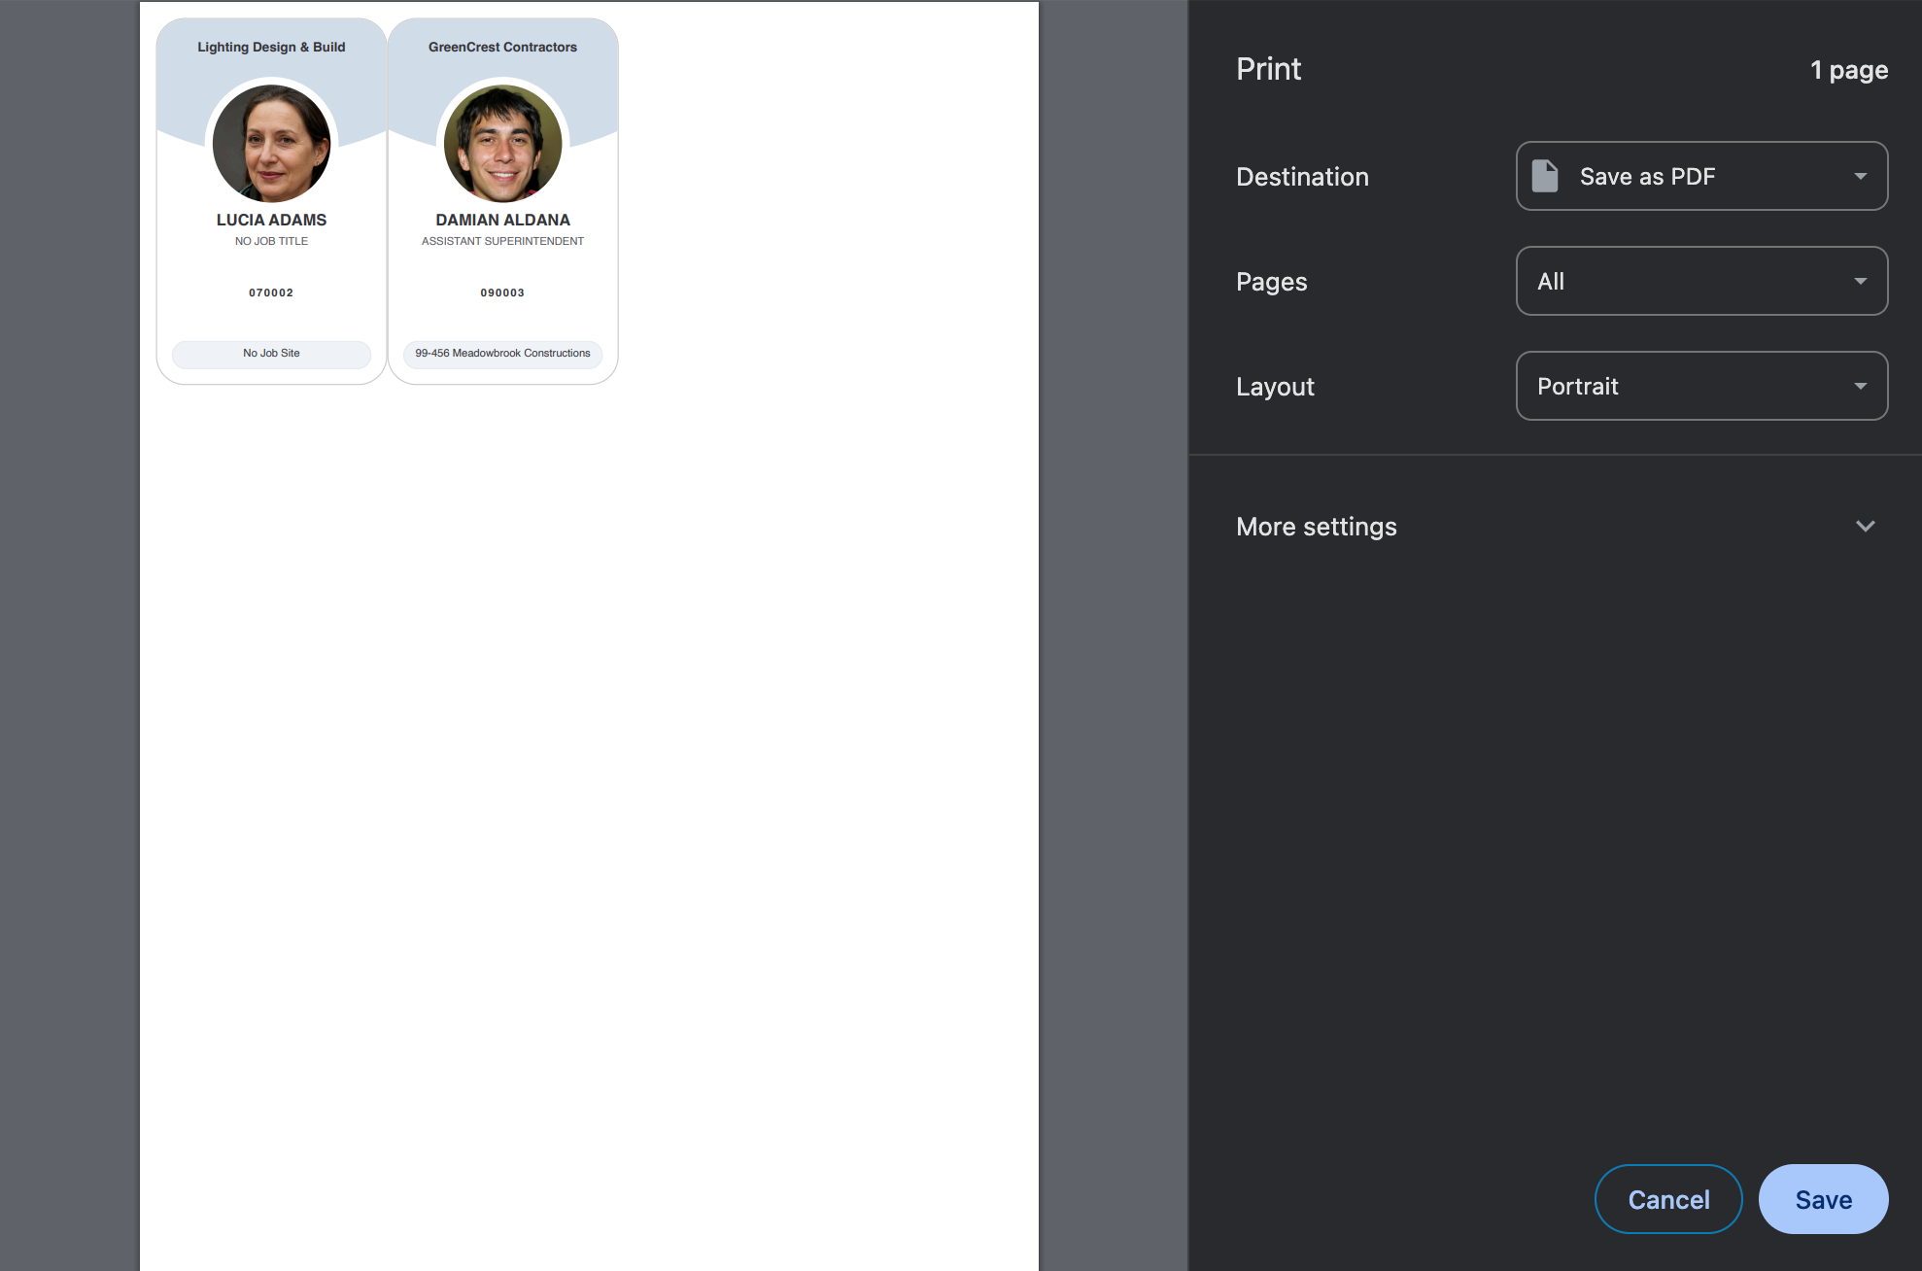This screenshot has width=1922, height=1271.
Task: Open the Destination dropdown arrow
Action: point(1860,176)
